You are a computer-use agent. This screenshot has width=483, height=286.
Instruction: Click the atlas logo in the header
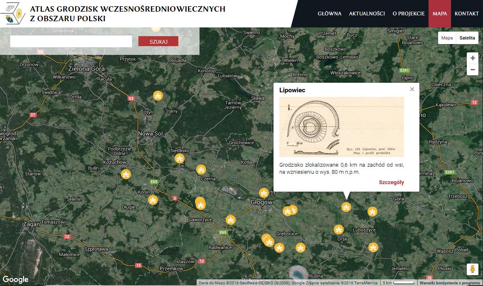coord(13,14)
